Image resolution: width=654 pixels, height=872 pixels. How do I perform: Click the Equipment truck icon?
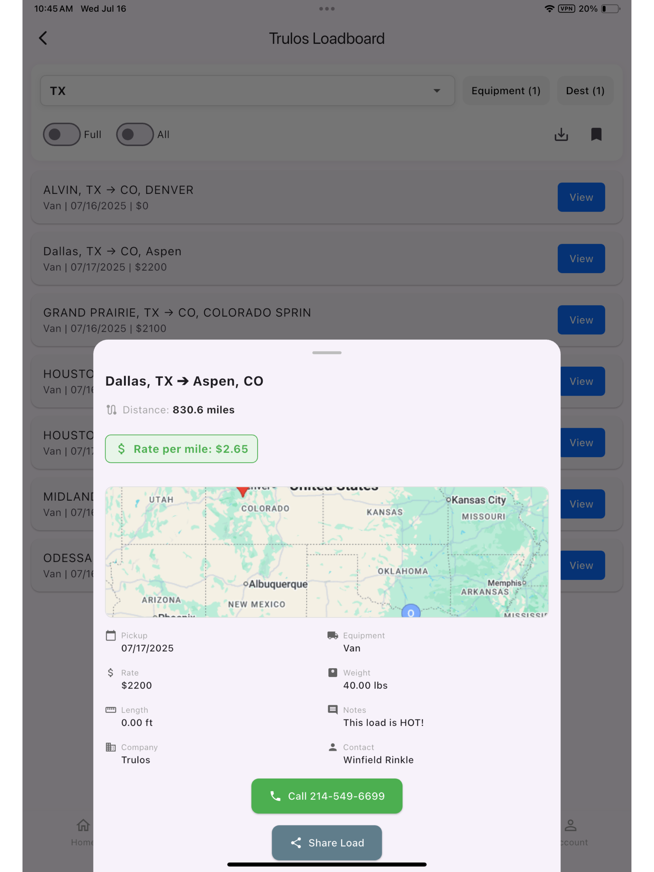tap(333, 636)
